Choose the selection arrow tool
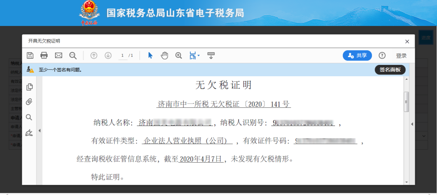Image resolution: width=437 pixels, height=195 pixels. click(x=150, y=55)
